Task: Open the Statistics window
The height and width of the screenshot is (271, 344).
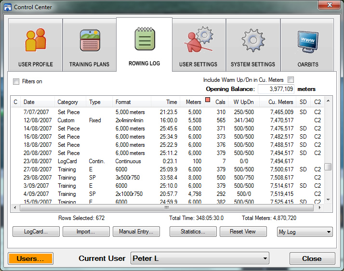Action: [x=193, y=232]
